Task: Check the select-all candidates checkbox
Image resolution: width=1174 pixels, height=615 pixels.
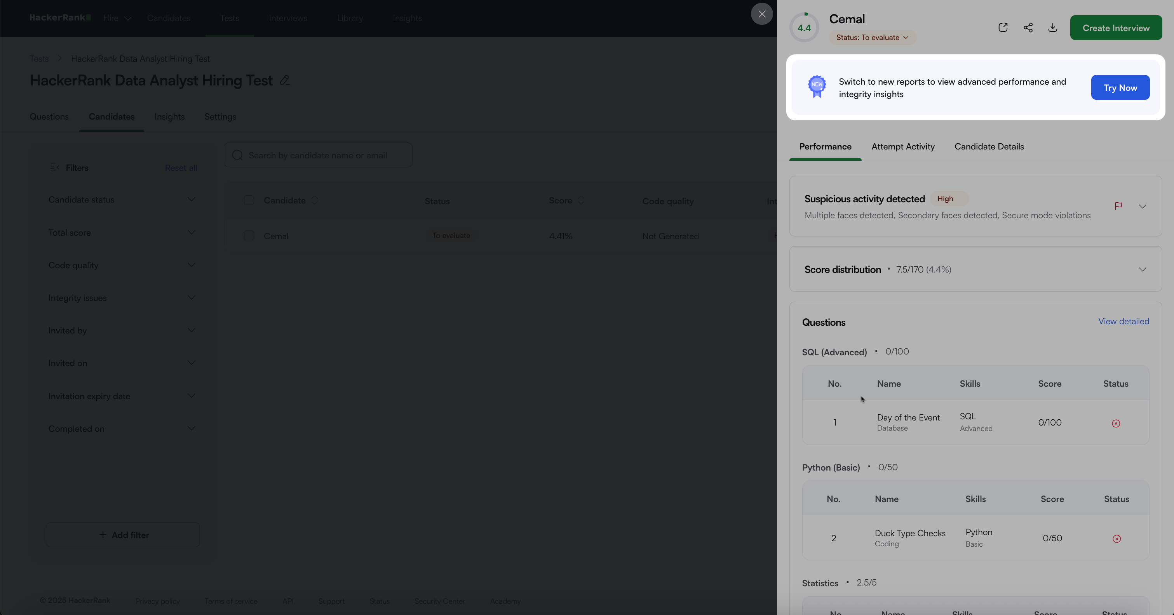Action: pyautogui.click(x=249, y=200)
